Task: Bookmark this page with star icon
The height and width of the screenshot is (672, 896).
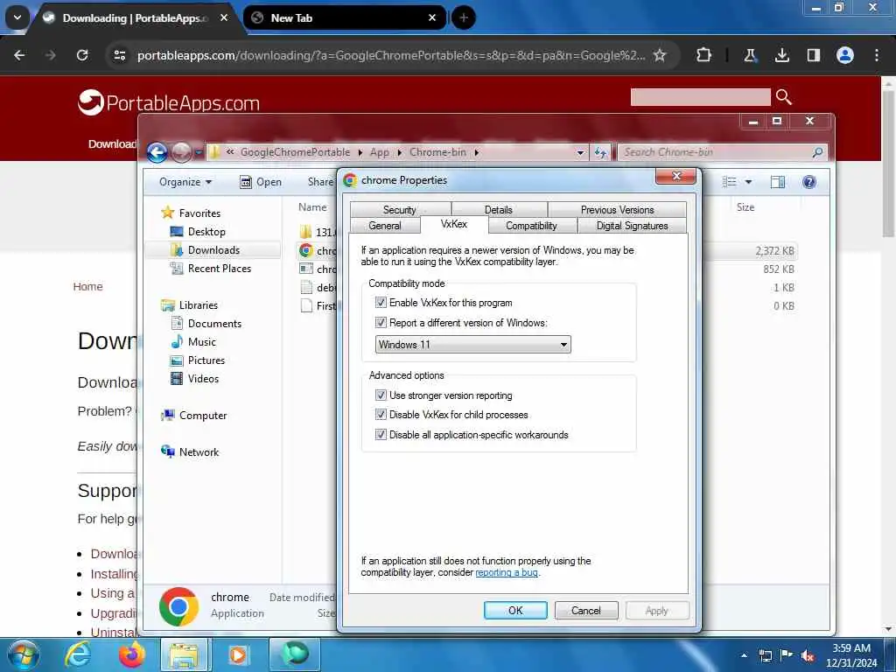Action: click(660, 55)
